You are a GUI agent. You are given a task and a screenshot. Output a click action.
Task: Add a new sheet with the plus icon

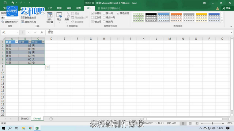[51, 119]
